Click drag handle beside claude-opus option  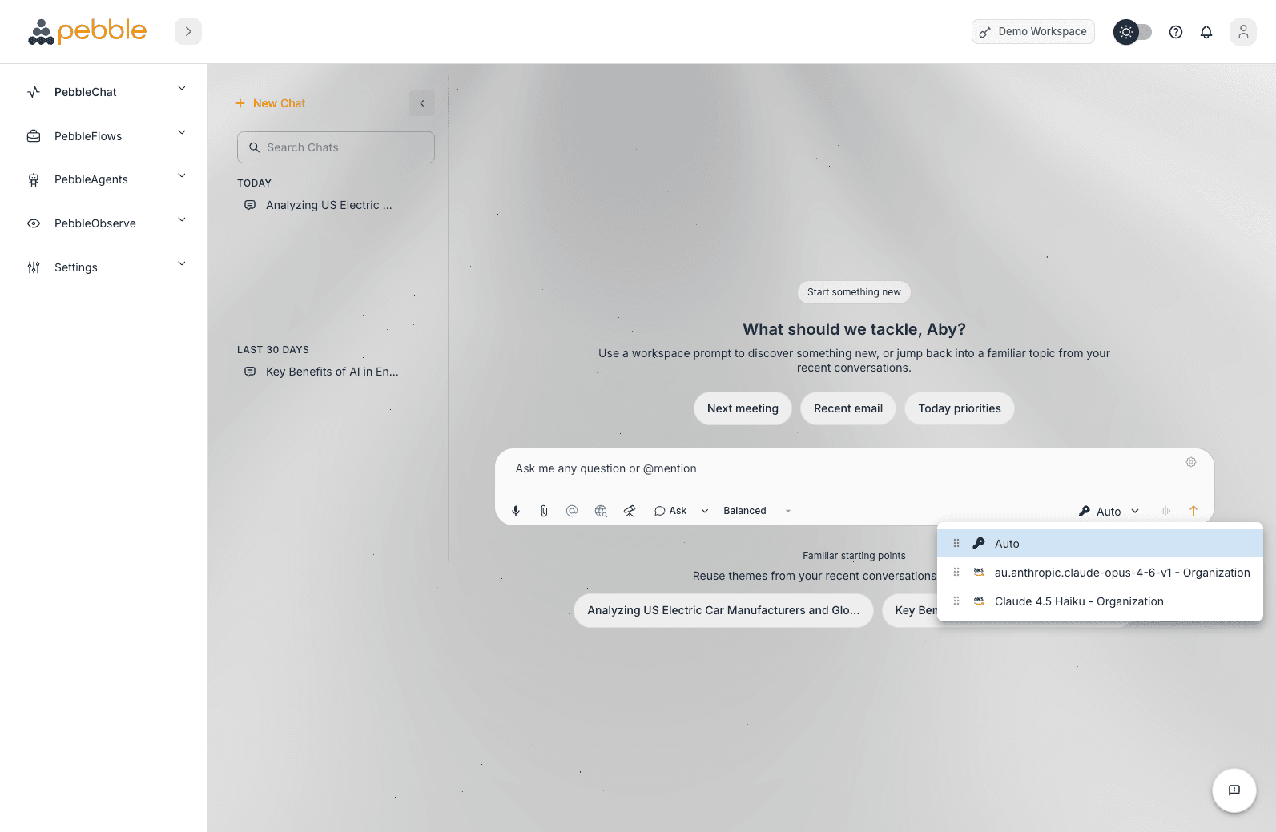click(956, 572)
